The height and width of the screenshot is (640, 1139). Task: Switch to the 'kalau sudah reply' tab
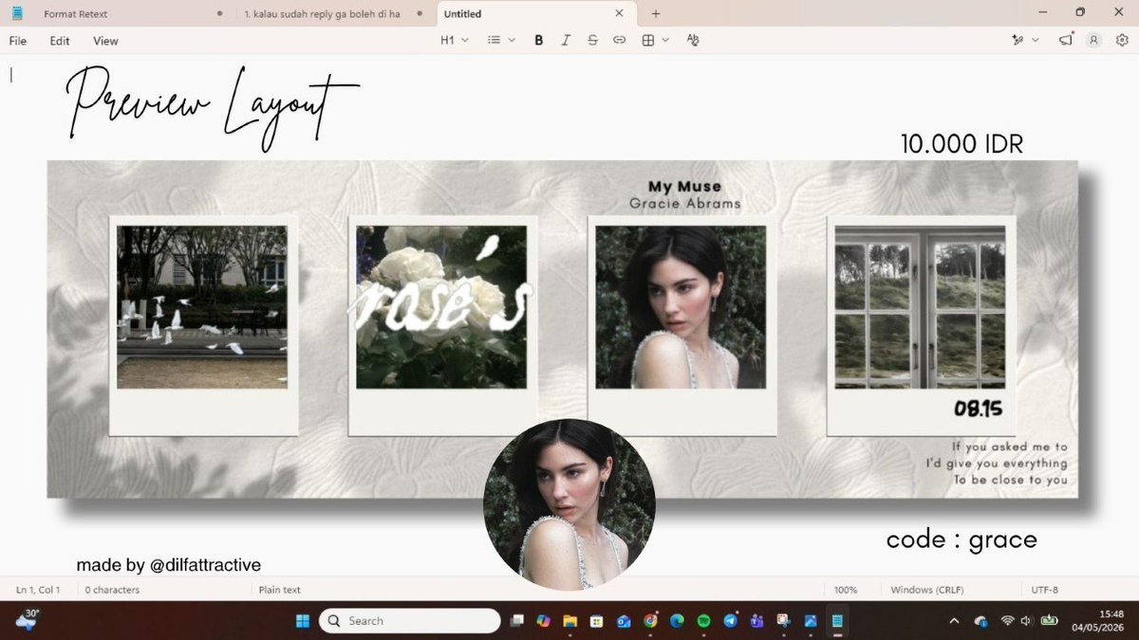pyautogui.click(x=331, y=14)
